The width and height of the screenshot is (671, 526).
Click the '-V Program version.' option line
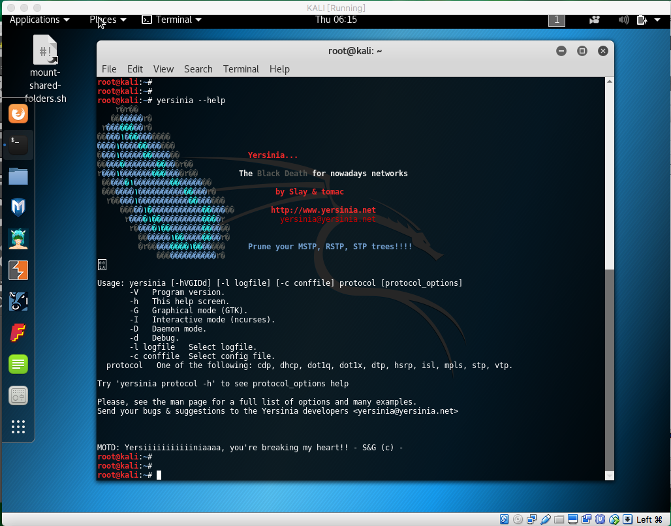[x=177, y=292]
